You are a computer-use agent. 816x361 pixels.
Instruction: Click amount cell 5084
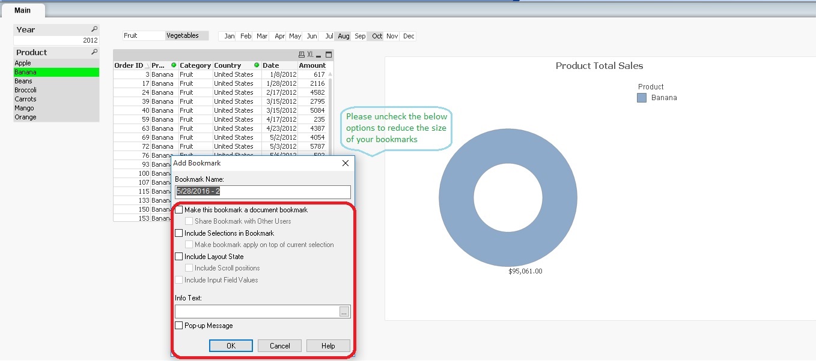pyautogui.click(x=312, y=110)
